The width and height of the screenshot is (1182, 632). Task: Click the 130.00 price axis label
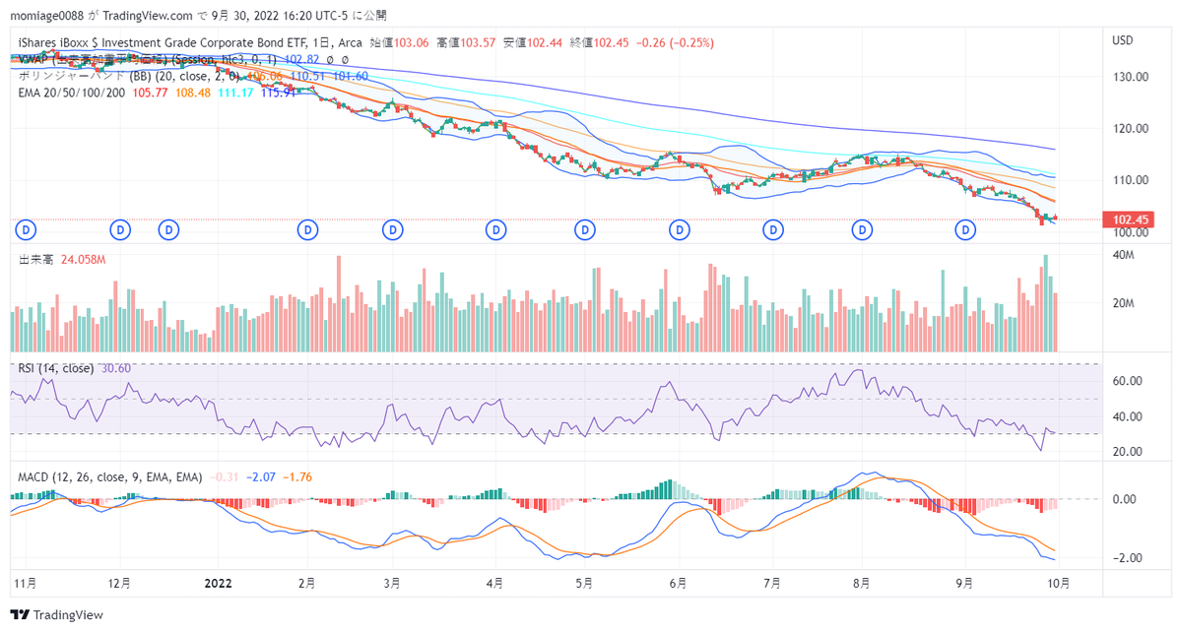pos(1132,77)
